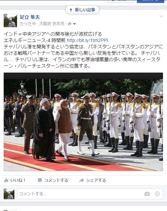Toggle いいね！ on this post
The width and height of the screenshot is (167, 211).
click(15, 180)
